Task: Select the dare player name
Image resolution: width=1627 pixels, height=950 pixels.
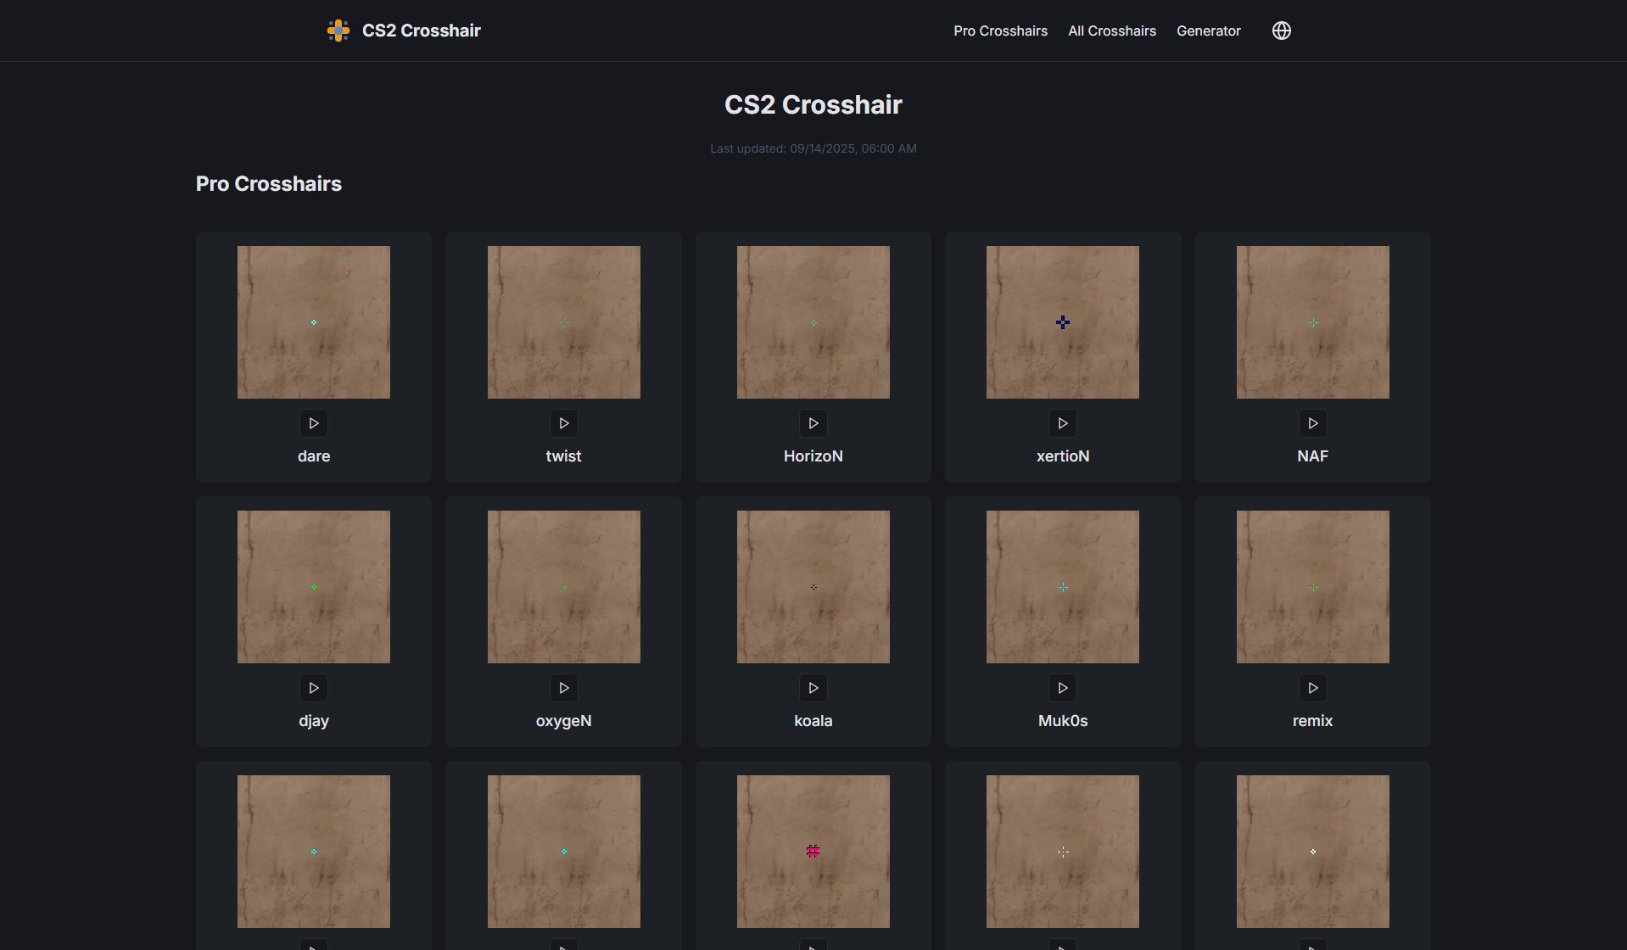Action: [314, 456]
